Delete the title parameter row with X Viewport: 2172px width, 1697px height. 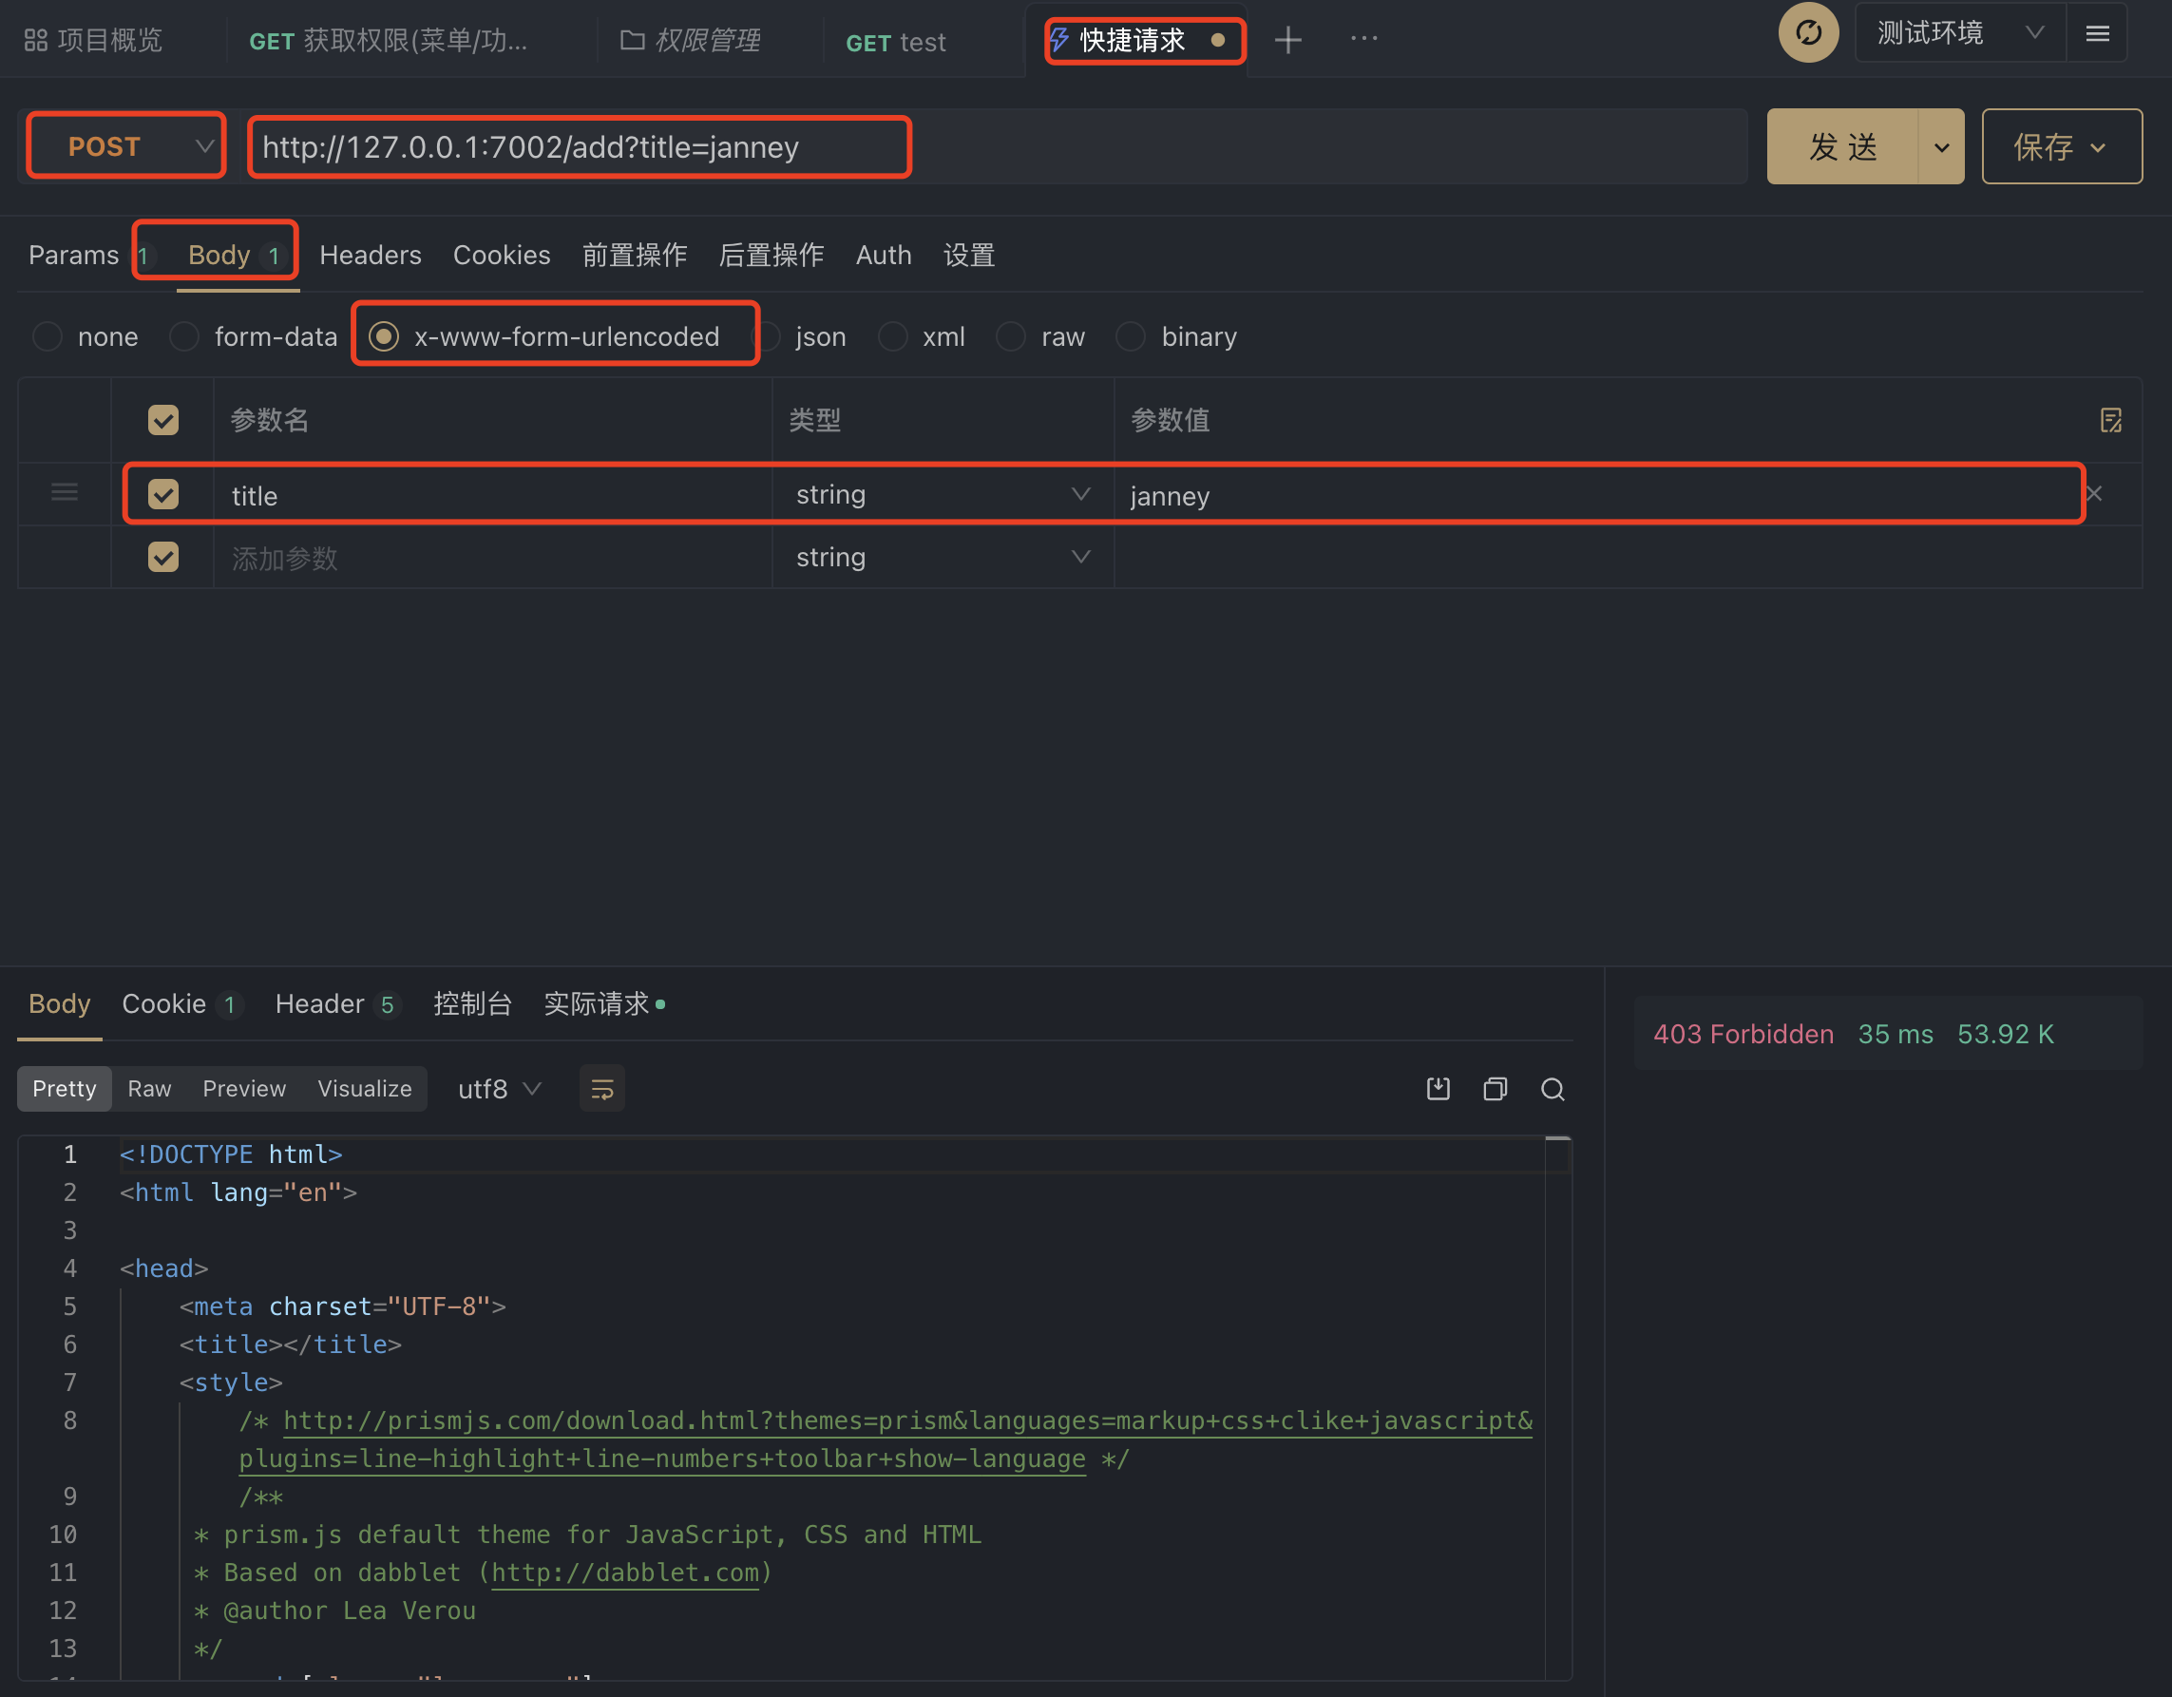coord(2094,493)
